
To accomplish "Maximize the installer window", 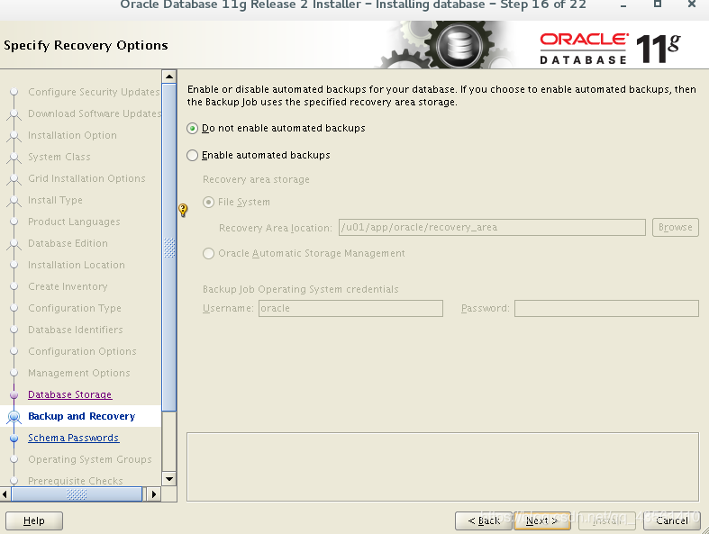I will (658, 5).
